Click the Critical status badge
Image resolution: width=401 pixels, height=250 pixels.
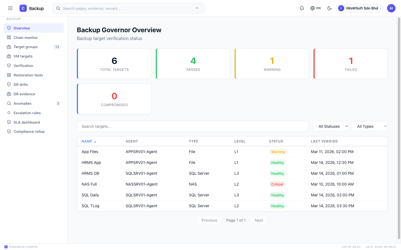click(277, 184)
